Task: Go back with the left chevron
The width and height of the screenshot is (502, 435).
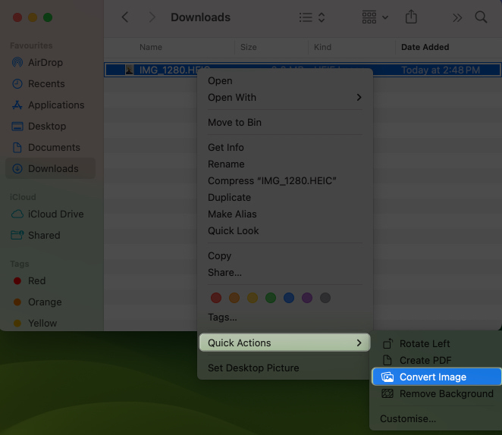Action: [x=125, y=17]
